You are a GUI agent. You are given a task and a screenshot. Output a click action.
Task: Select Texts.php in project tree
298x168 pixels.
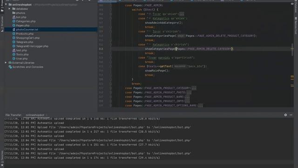22,55
